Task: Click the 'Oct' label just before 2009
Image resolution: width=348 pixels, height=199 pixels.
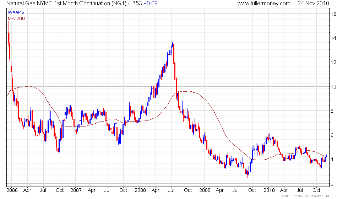Action: click(x=188, y=190)
